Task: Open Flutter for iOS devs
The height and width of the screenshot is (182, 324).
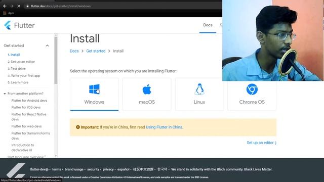Action: coord(26,107)
